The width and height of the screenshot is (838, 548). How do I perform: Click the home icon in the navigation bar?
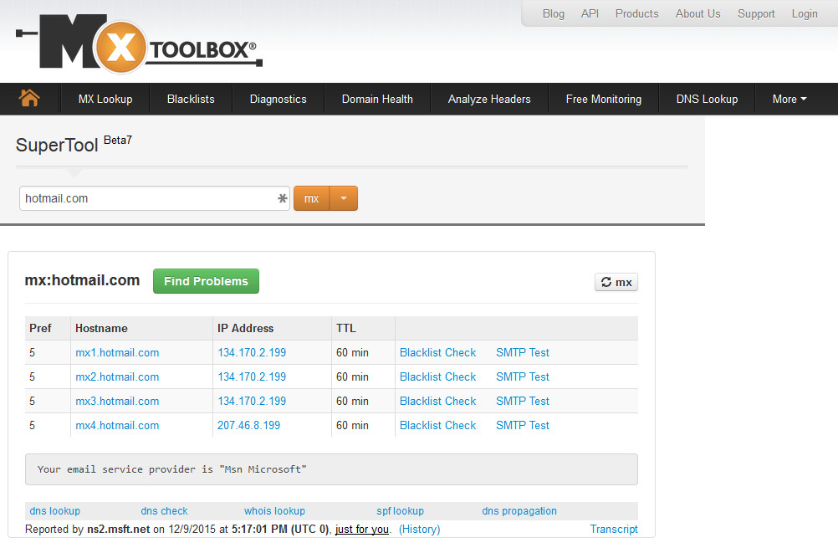(x=29, y=98)
